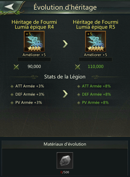Screen dimensions: 130x177
Task: Click the chevron arrow between heritage icons
Action: [65, 44]
